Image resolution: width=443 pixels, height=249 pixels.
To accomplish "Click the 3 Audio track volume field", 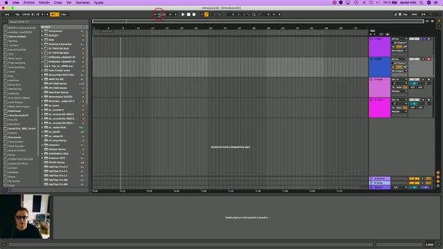I will click(x=414, y=84).
